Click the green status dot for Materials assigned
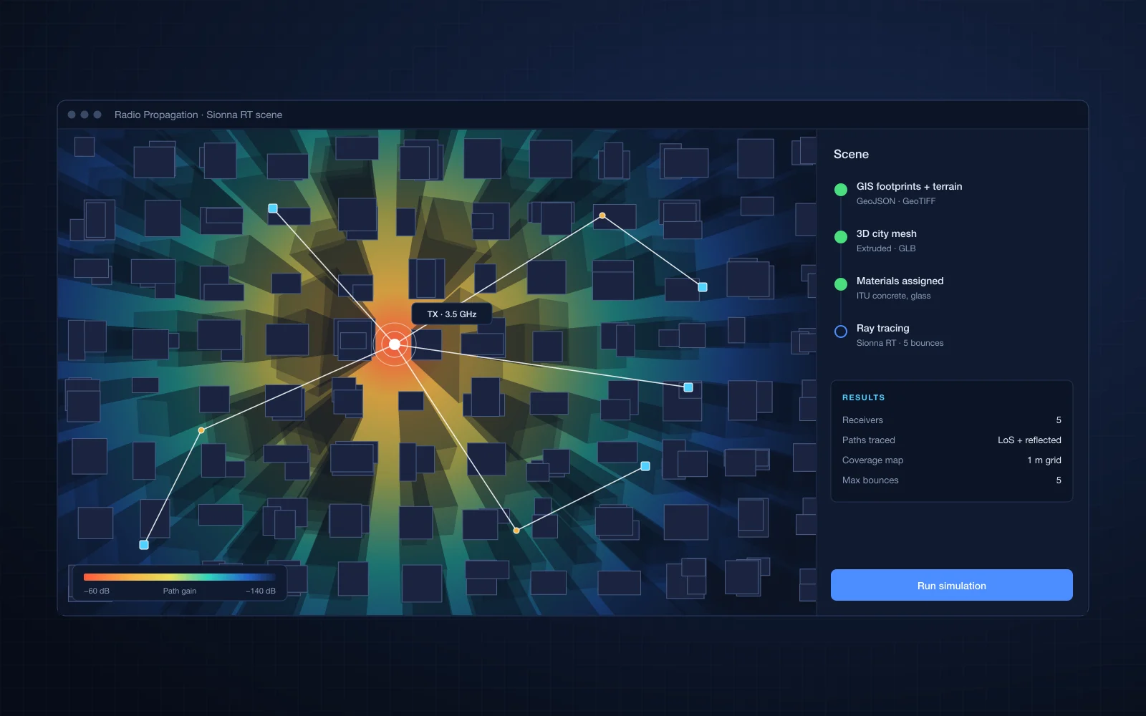 pos(841,284)
